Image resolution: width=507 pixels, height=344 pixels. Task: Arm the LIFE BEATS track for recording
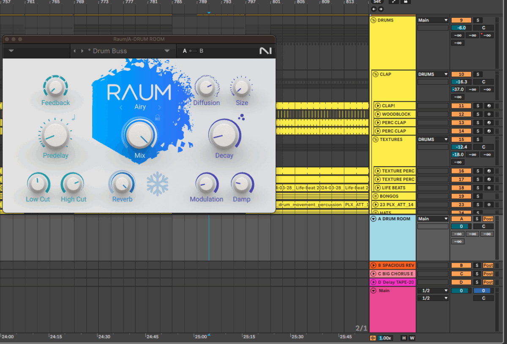pyautogui.click(x=490, y=187)
